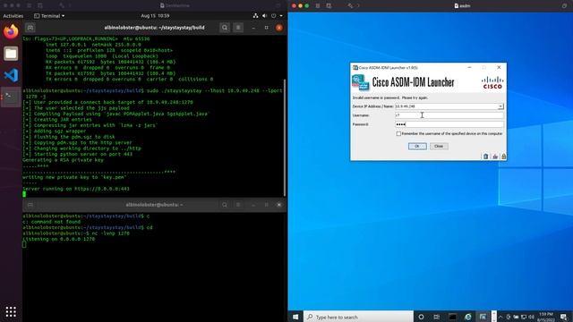Click the Username input field
The height and width of the screenshot is (322, 573).
pos(449,115)
